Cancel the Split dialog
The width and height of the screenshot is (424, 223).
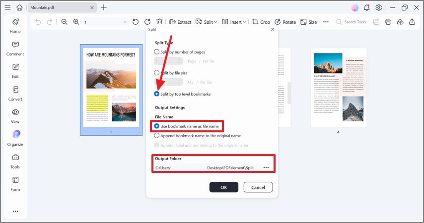(x=258, y=187)
